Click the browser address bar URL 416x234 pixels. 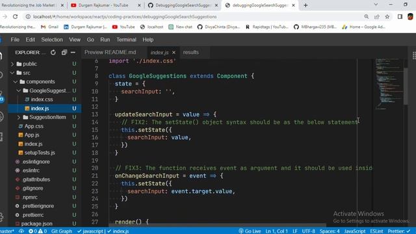click(x=125, y=16)
